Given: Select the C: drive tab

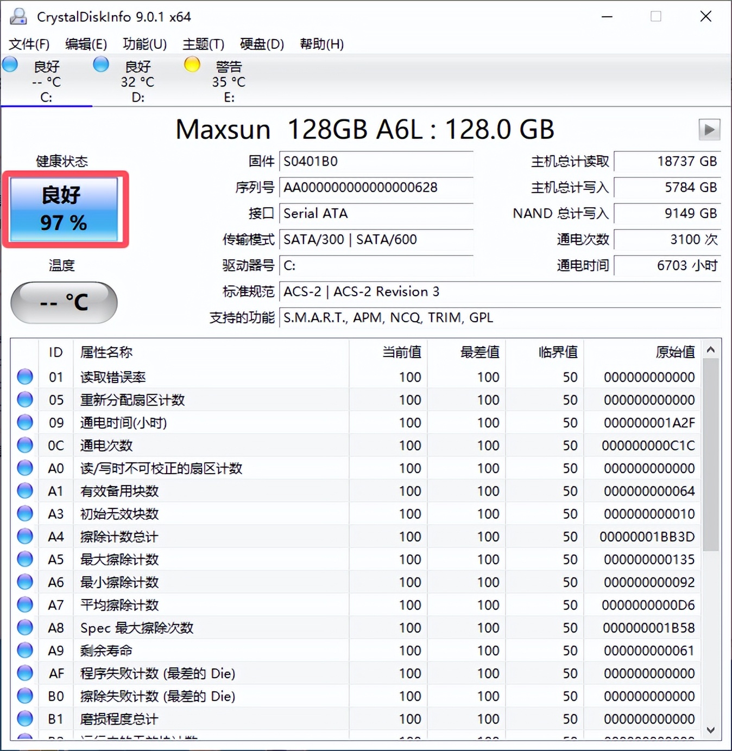Looking at the screenshot, I should 47,81.
